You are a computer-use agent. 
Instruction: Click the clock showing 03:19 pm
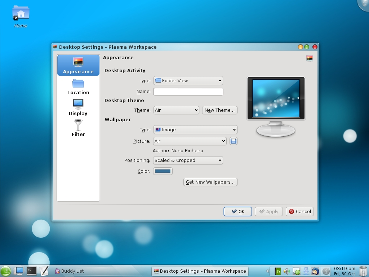344,271
